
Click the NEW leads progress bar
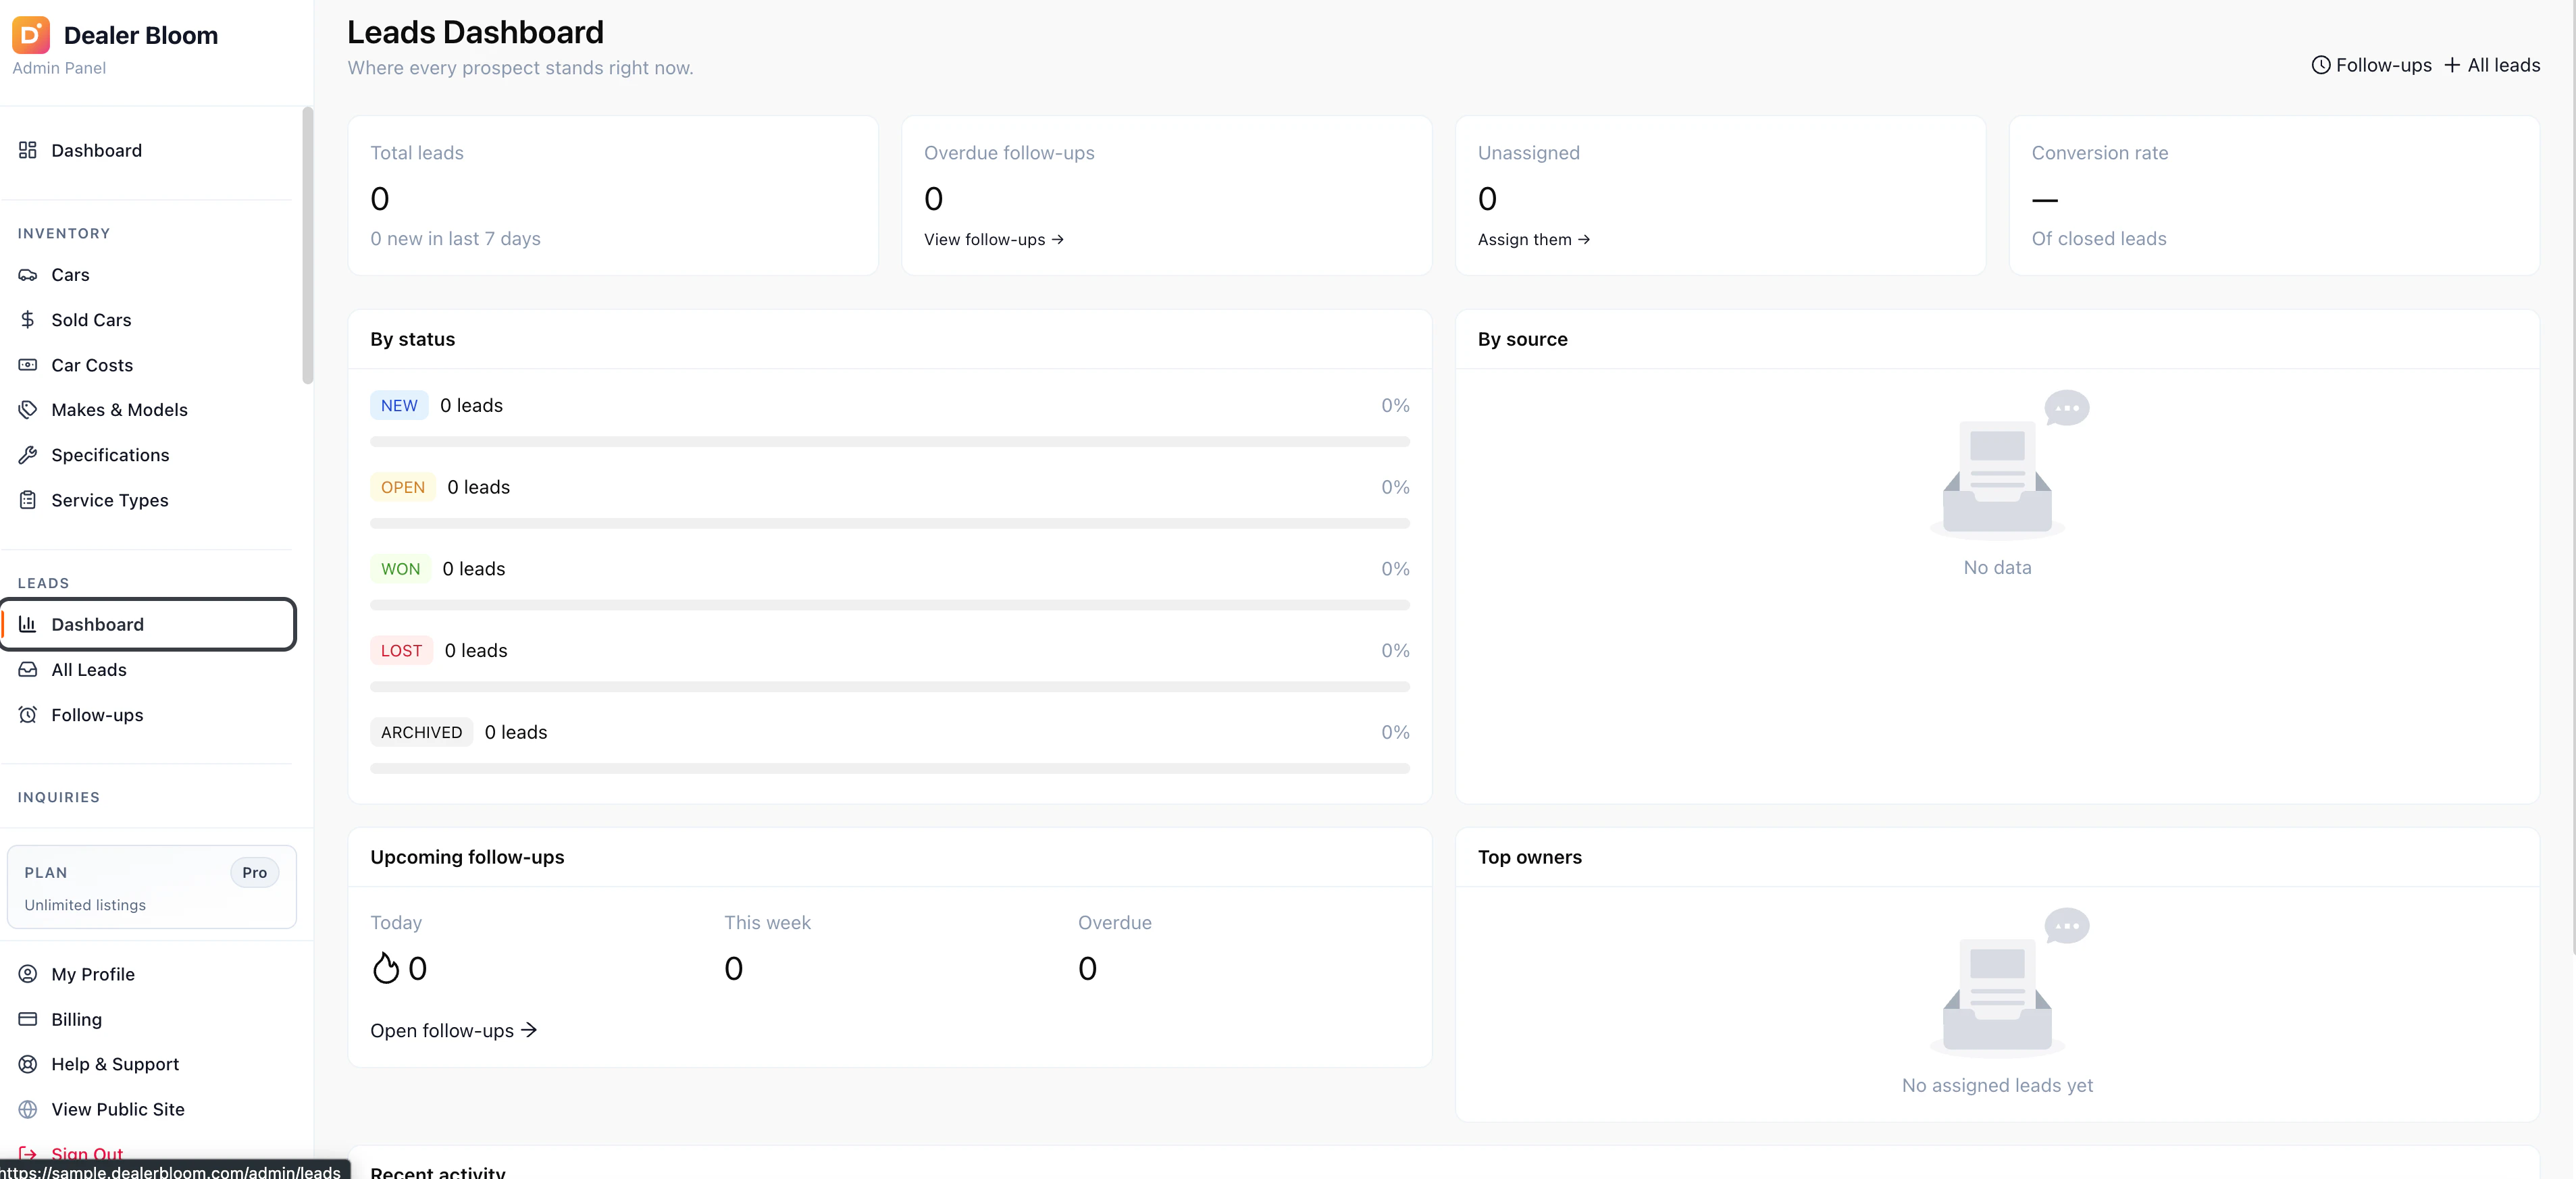[889, 441]
